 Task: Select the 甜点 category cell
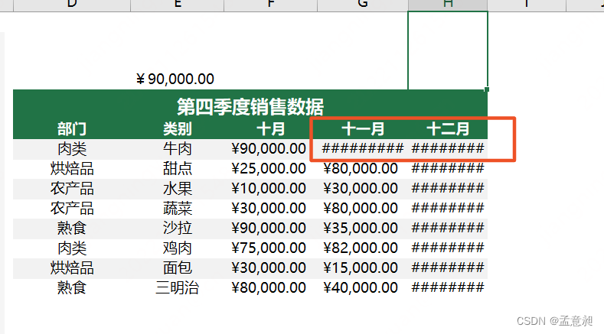177,169
